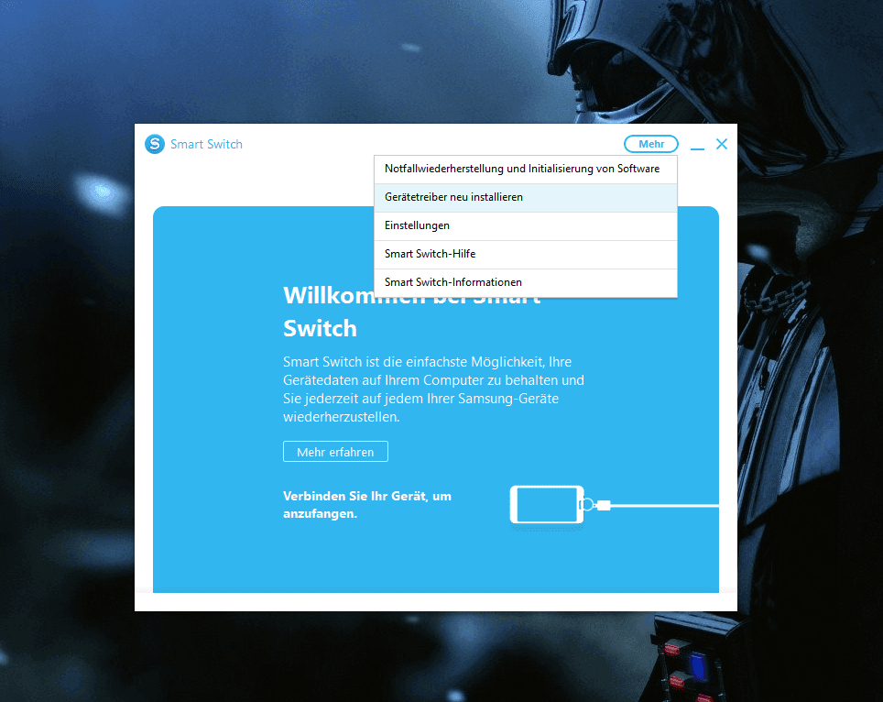Select Smart Switch-Informationen menu entry
Image resolution: width=883 pixels, height=702 pixels.
pos(526,283)
